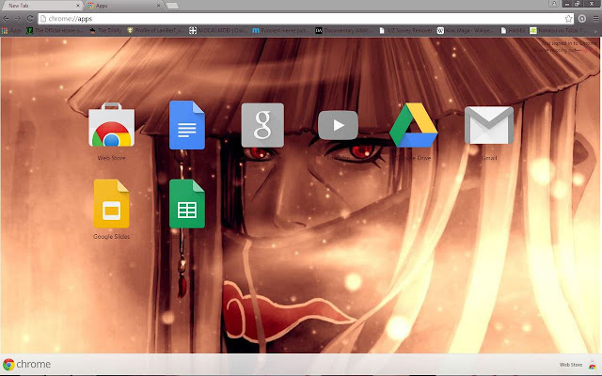The width and height of the screenshot is (602, 376).
Task: Open the MJOCAU MOE bookmark
Action: point(218,30)
